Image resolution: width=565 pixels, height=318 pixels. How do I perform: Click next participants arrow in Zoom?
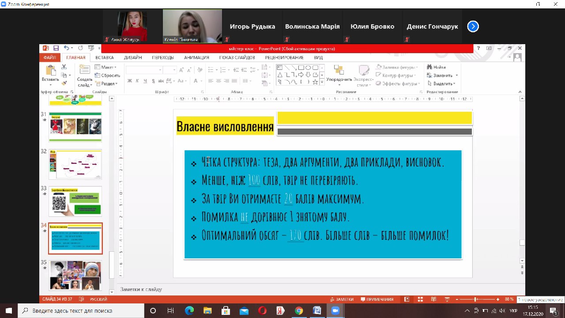click(x=473, y=26)
